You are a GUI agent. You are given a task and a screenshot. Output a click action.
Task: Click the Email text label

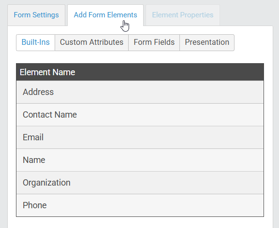click(33, 137)
